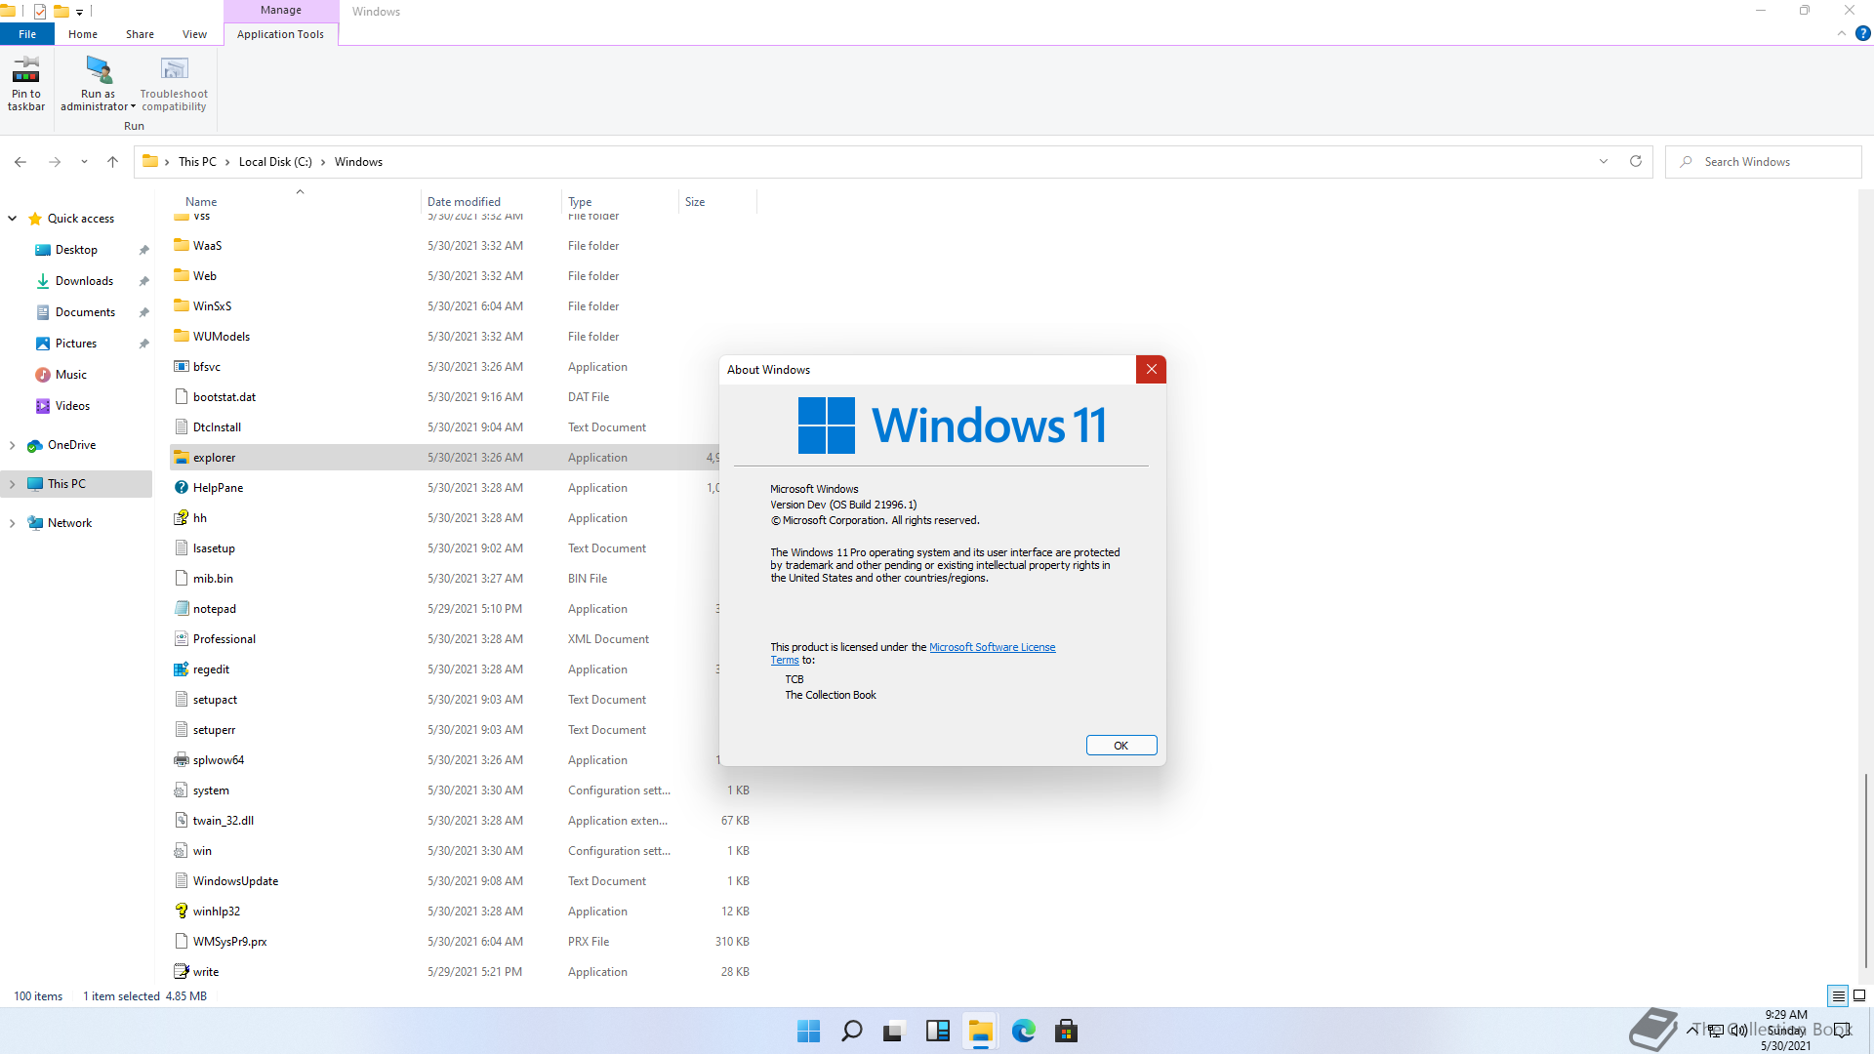The image size is (1874, 1054).
Task: Select the hh application icon
Action: tap(182, 517)
